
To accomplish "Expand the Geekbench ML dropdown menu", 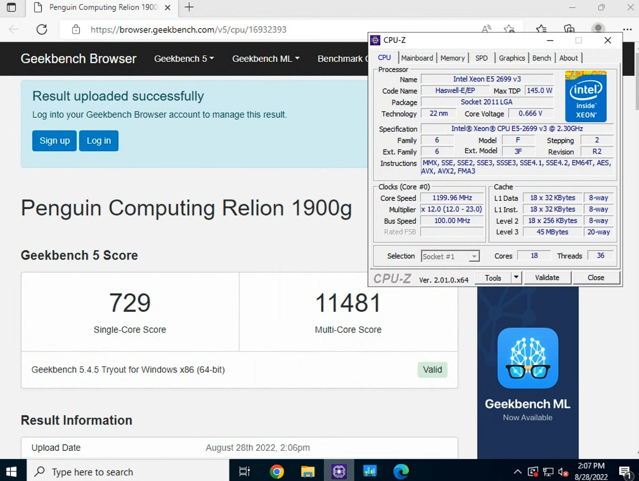I will 265,59.
